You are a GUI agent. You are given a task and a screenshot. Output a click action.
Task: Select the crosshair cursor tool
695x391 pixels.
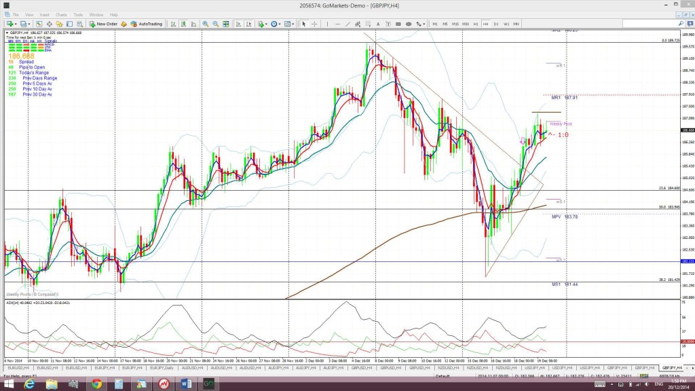tap(314, 24)
